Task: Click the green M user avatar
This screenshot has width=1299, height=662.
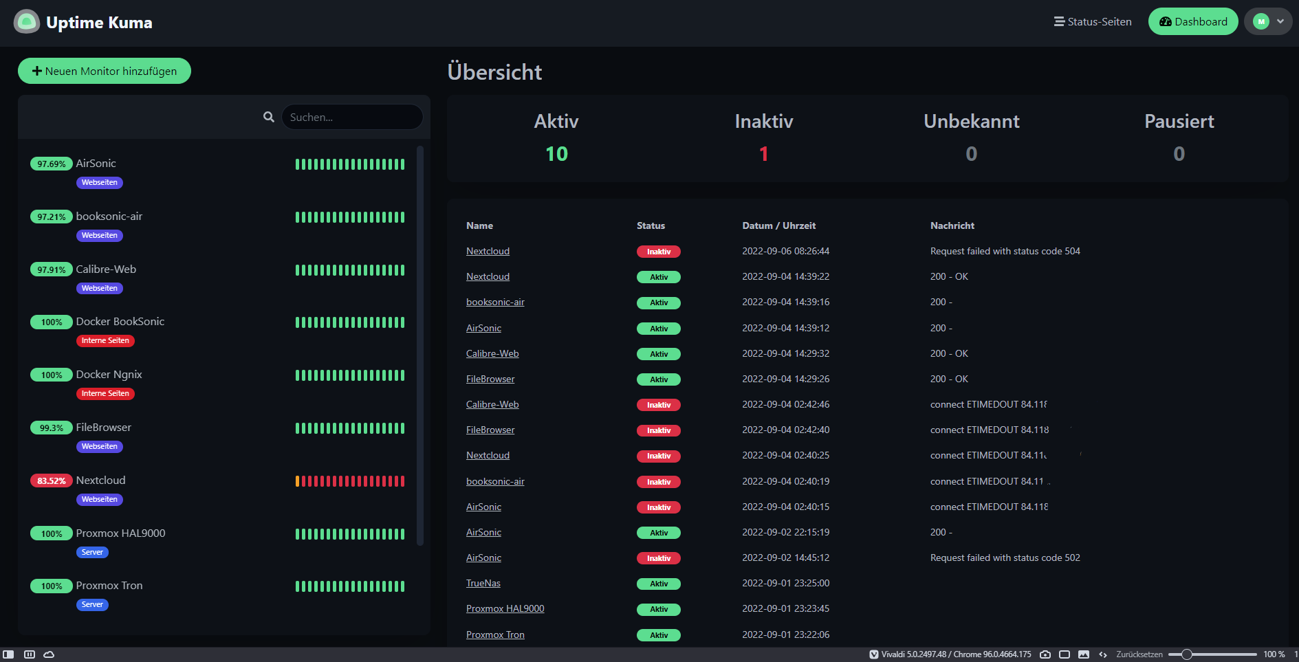Action: click(x=1261, y=22)
